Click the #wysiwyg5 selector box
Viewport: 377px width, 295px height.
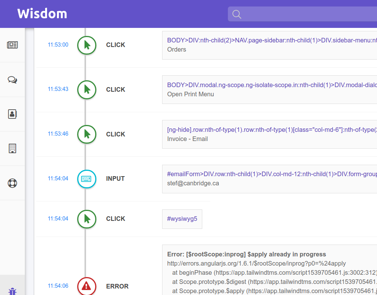point(182,219)
